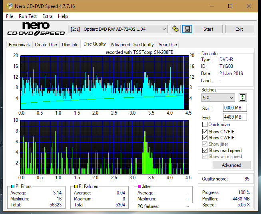Enable the Quick scan checkbox

205,125
